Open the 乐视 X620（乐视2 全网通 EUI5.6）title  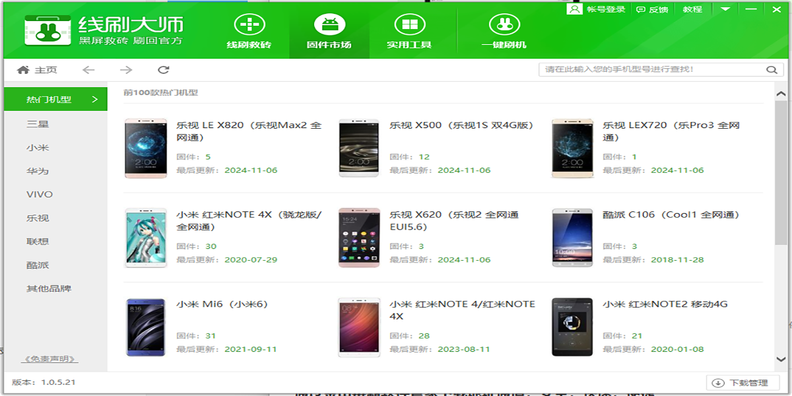454,220
